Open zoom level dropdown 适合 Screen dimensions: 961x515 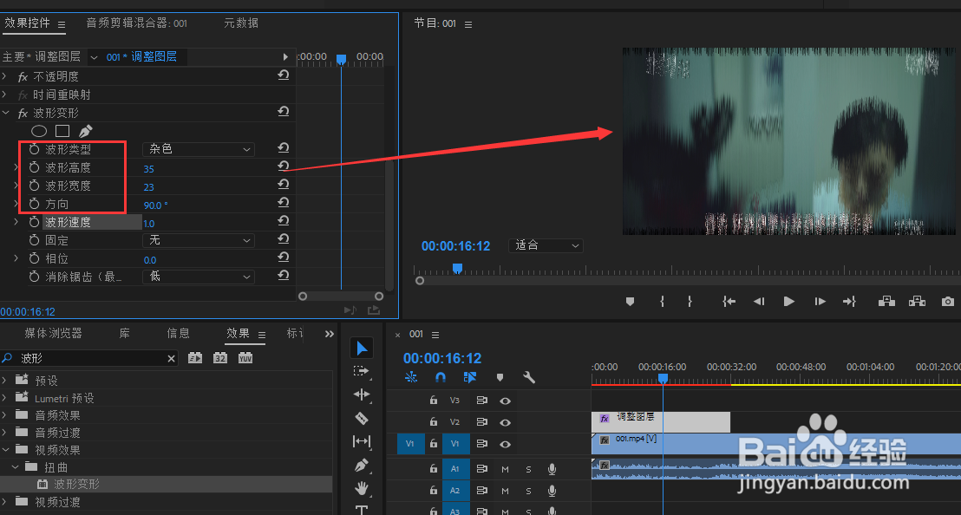(x=546, y=245)
